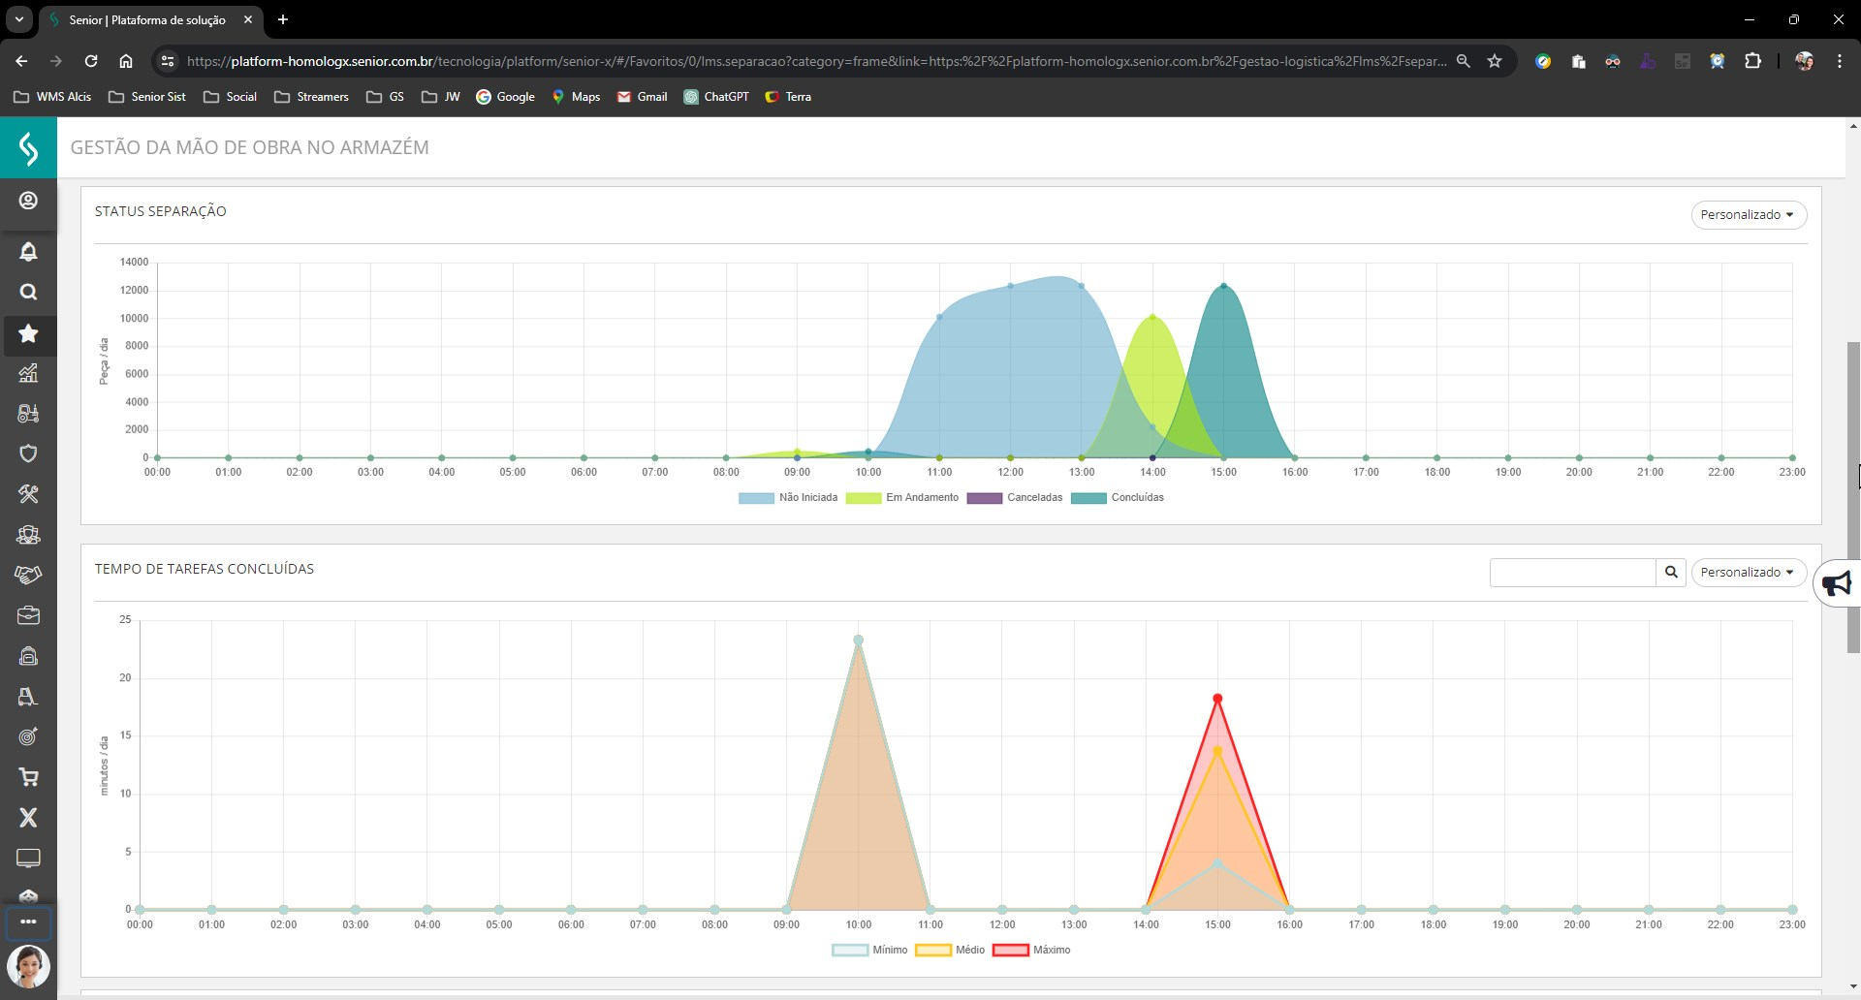Open the user account icon in sidebar

[28, 201]
